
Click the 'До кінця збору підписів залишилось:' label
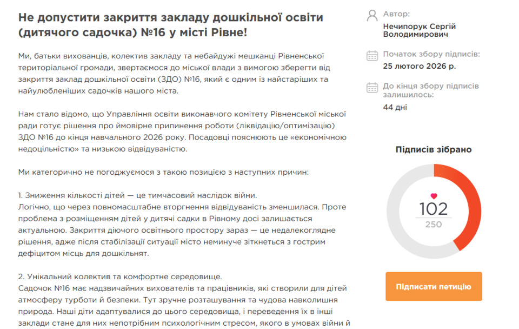(430, 90)
